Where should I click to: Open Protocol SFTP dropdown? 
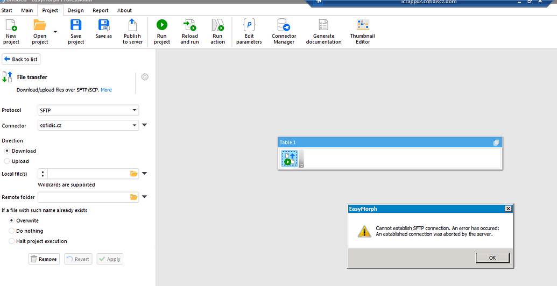[x=88, y=110]
